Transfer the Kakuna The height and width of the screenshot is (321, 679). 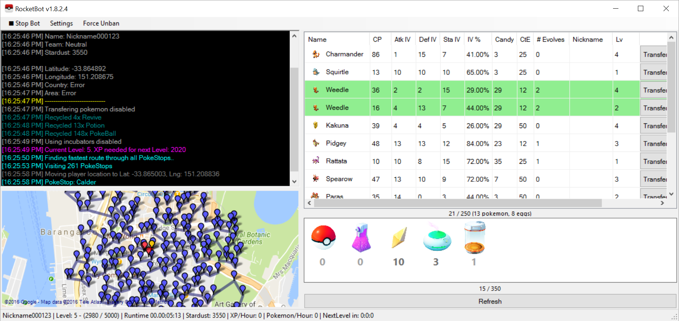click(x=653, y=126)
